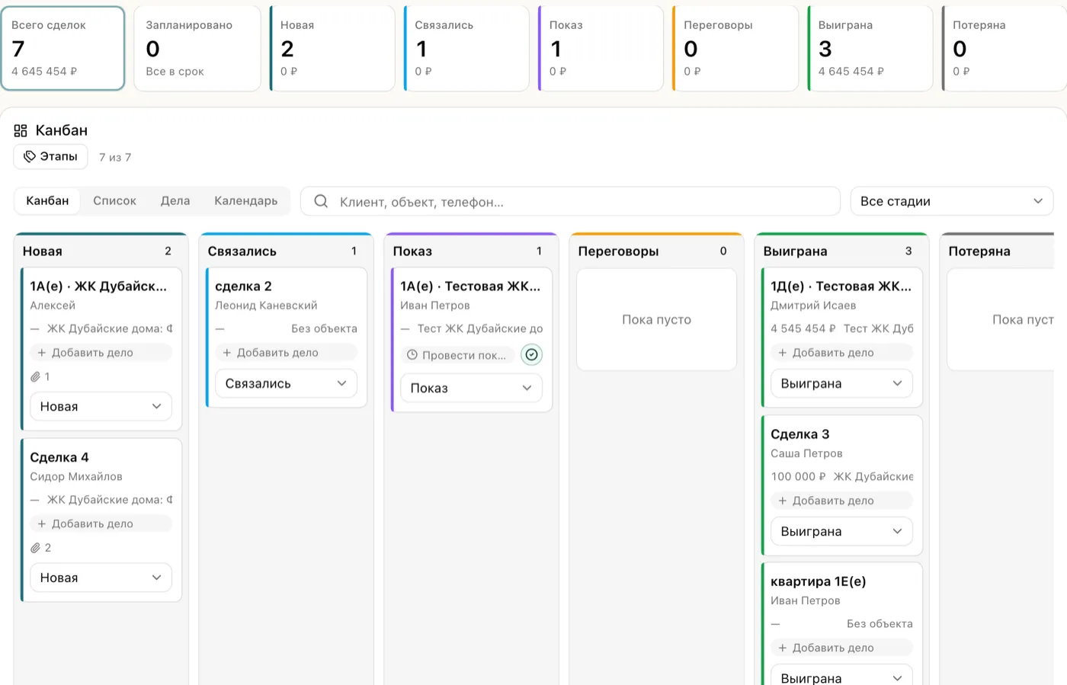Click the Этапы stages button
This screenshot has width=1067, height=685.
(x=50, y=156)
